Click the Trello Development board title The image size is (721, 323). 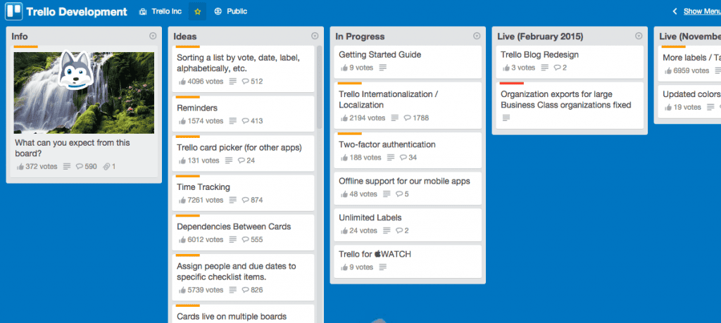[77, 12]
